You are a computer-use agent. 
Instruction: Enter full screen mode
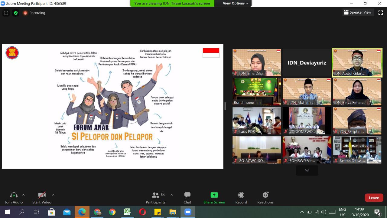click(381, 12)
